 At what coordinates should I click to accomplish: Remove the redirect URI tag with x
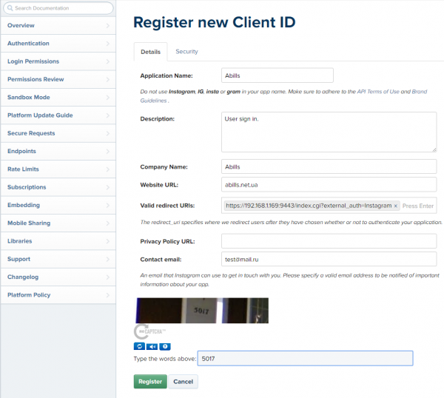(x=396, y=206)
